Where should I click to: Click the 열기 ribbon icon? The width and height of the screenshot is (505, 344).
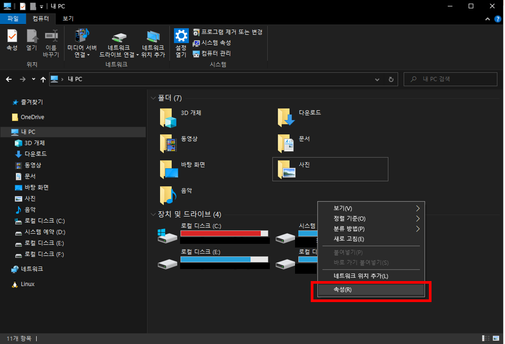31,40
